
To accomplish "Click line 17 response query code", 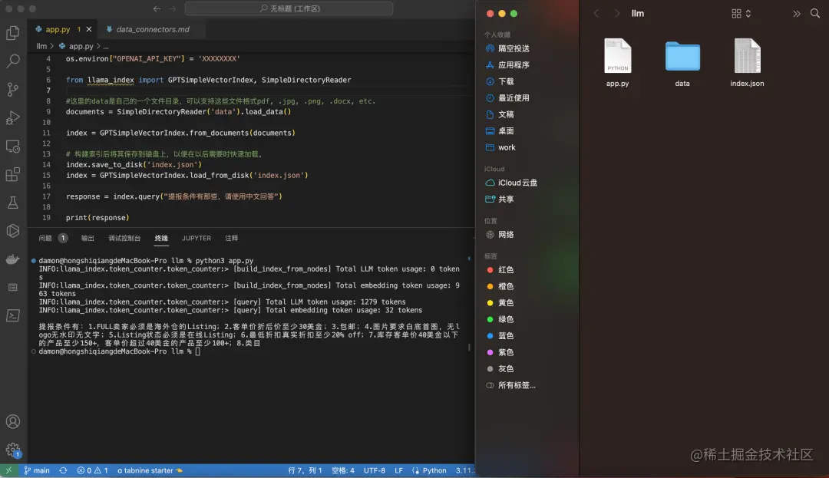I will click(x=174, y=196).
